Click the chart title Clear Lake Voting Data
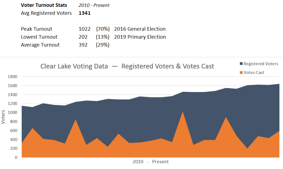 pos(74,66)
